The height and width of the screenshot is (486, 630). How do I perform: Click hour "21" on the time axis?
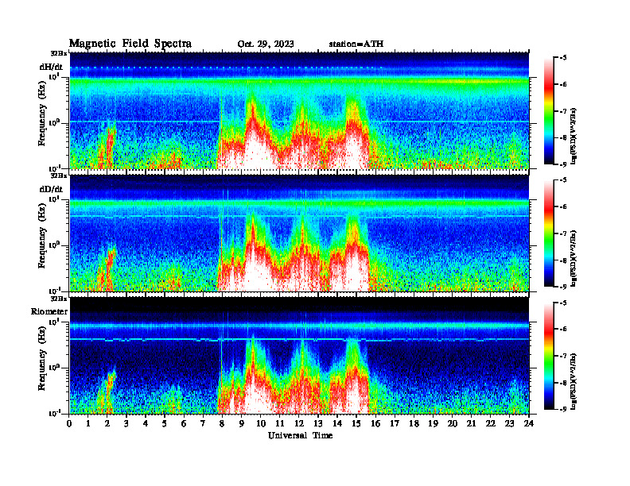pyautogui.click(x=471, y=423)
